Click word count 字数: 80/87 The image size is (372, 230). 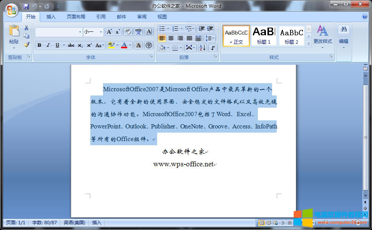[x=44, y=223]
